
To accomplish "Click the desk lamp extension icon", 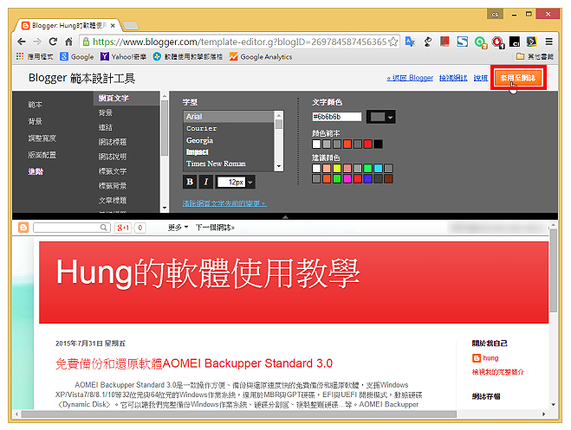I will (428, 42).
